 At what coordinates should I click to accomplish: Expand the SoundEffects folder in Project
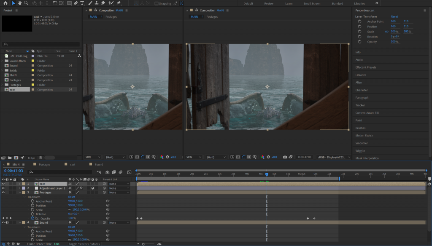pyautogui.click(x=2, y=61)
